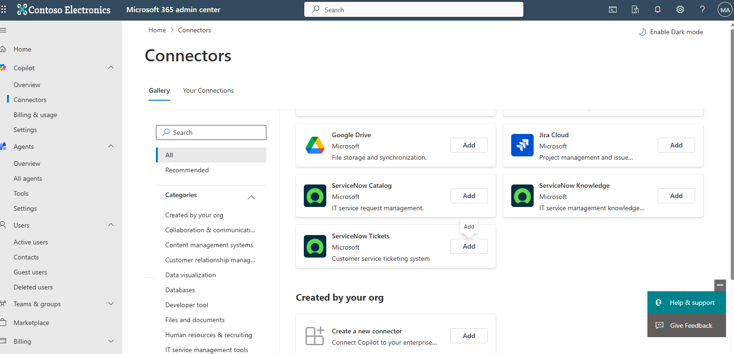The width and height of the screenshot is (734, 354).
Task: Open the notifications bell icon
Action: pyautogui.click(x=658, y=9)
